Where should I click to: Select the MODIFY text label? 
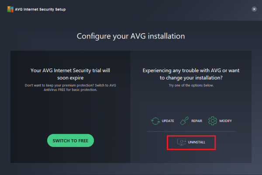[x=226, y=121]
